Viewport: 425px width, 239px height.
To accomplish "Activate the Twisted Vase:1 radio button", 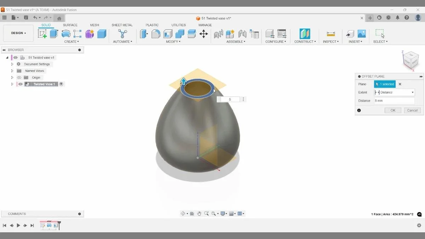I will (61, 84).
